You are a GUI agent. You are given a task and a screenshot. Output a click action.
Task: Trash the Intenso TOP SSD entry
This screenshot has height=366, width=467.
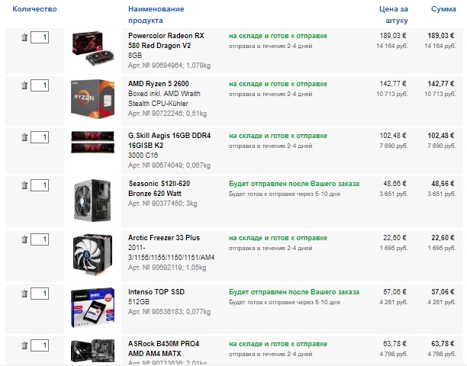[x=24, y=294]
